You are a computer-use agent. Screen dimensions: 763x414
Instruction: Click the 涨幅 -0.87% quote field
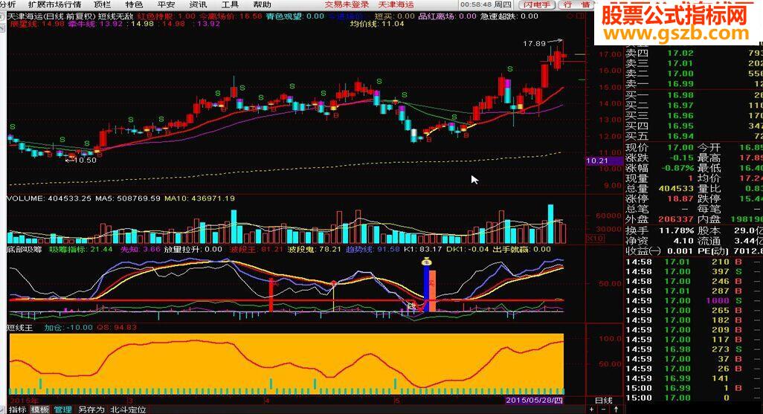click(x=660, y=168)
